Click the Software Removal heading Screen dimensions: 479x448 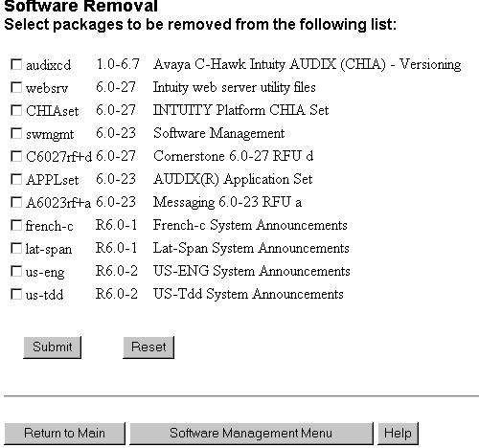click(x=80, y=6)
